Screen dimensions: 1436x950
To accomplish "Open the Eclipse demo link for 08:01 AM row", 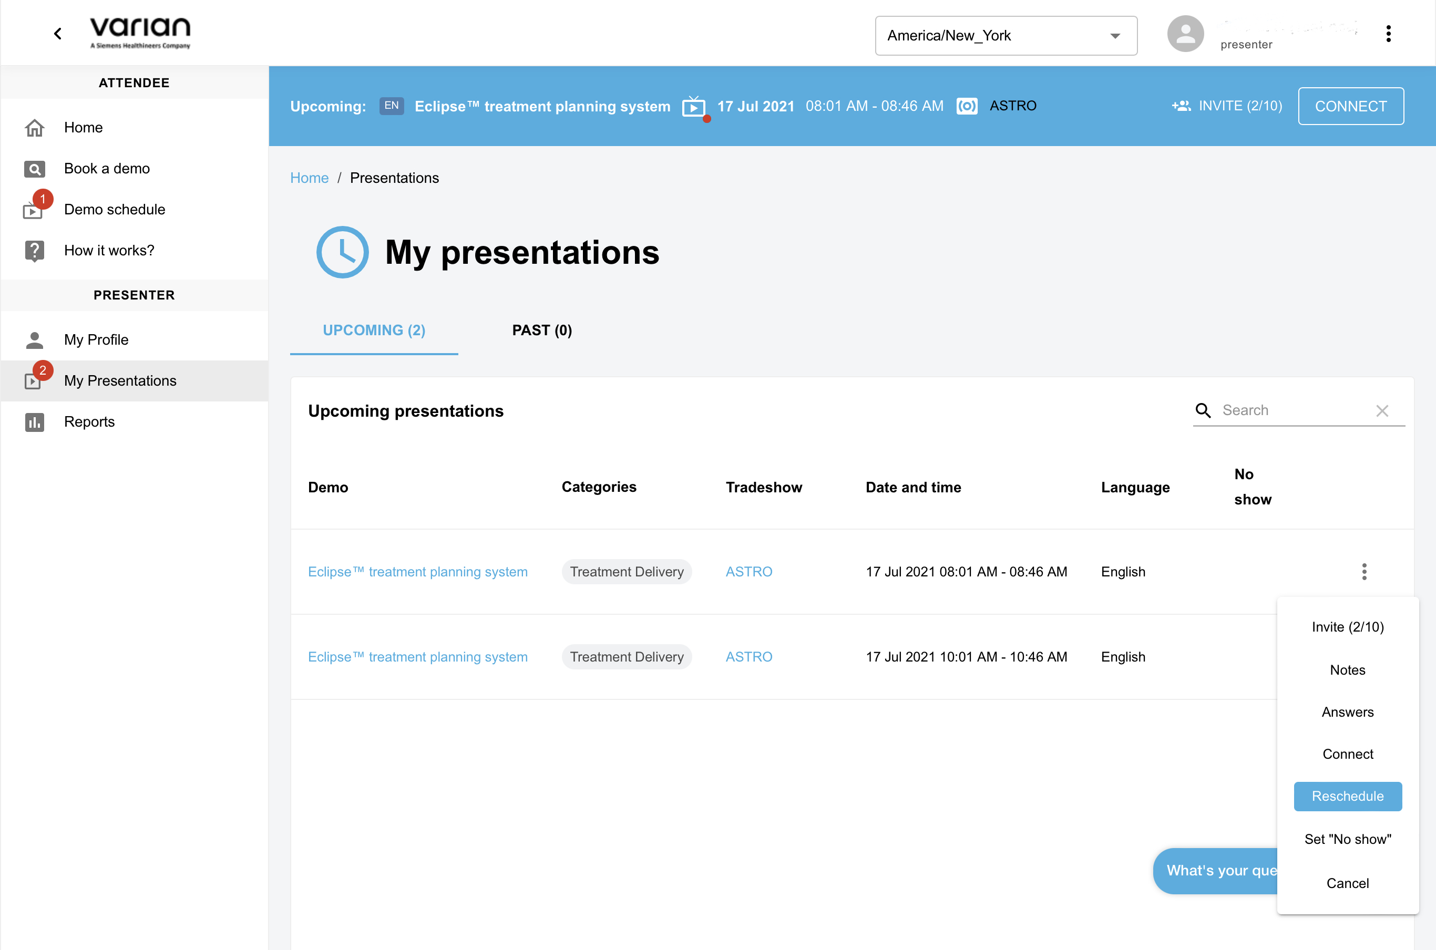I will (417, 572).
